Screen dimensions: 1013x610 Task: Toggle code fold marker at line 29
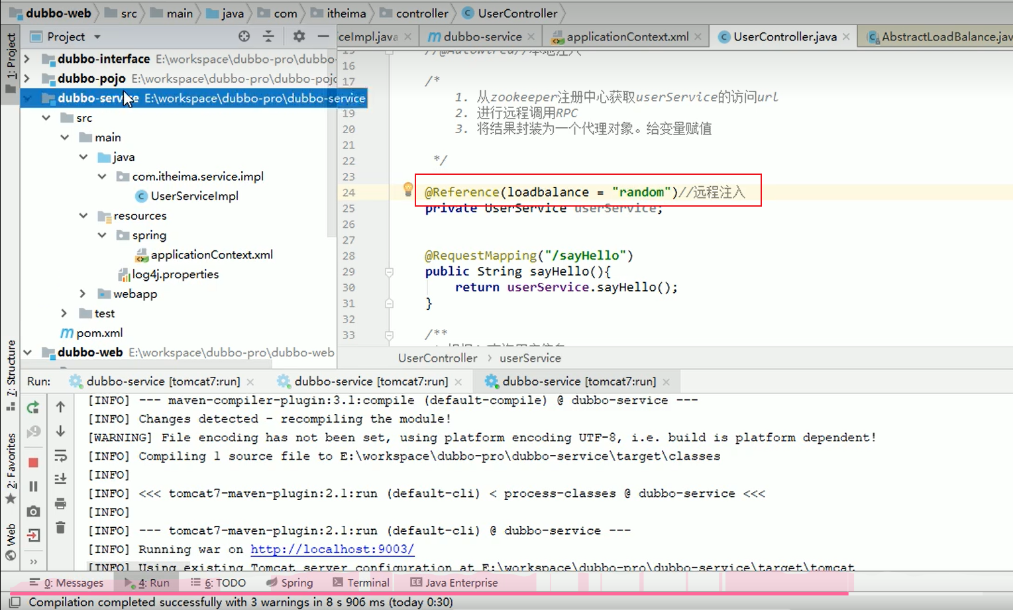tap(389, 272)
